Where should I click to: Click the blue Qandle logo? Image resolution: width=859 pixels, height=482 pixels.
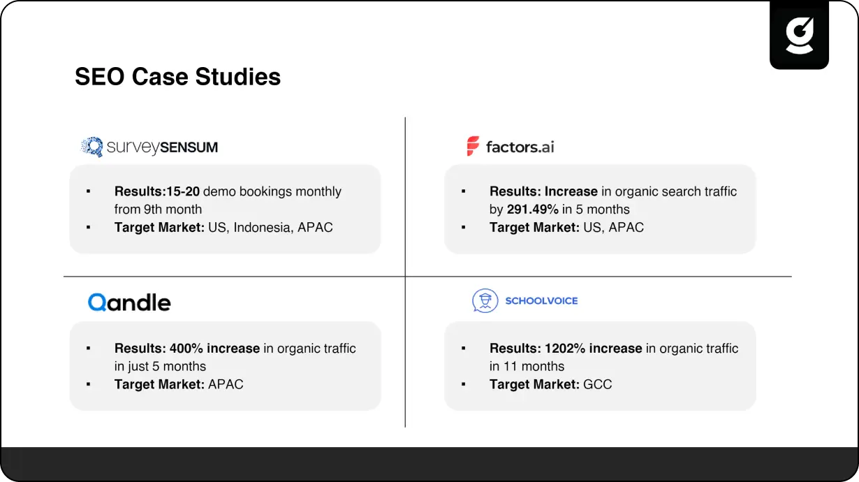point(129,302)
